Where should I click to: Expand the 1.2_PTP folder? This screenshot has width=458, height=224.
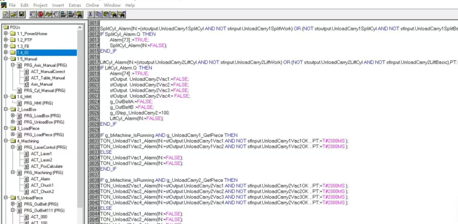(x=6, y=40)
